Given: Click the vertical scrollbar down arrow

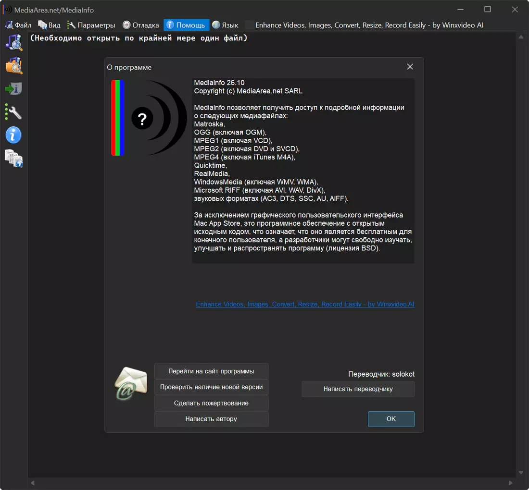Looking at the screenshot, I should [x=521, y=473].
